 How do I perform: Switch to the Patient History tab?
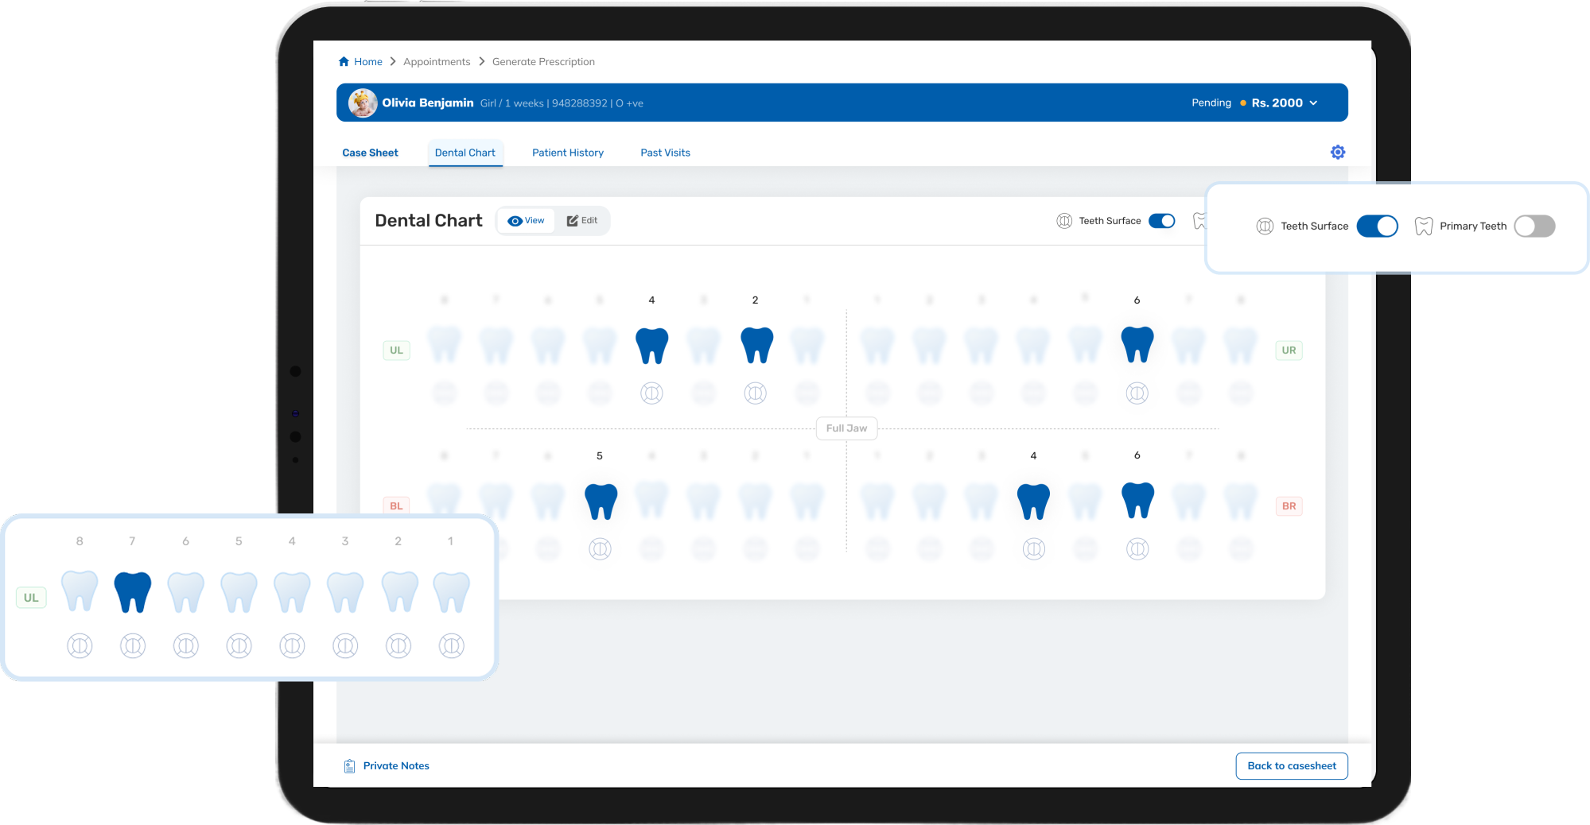567,152
